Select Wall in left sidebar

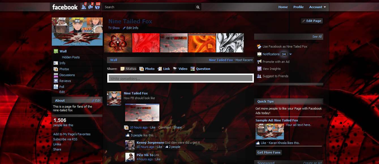[x=63, y=51]
